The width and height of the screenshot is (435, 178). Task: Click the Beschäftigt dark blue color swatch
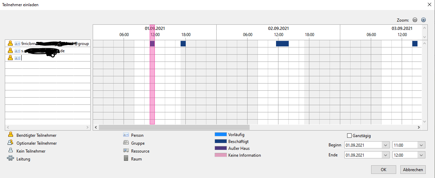[x=220, y=141]
